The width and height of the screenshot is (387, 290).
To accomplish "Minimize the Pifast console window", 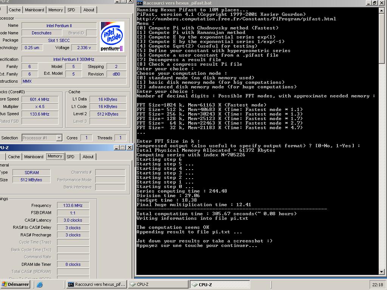I will point(368,3).
